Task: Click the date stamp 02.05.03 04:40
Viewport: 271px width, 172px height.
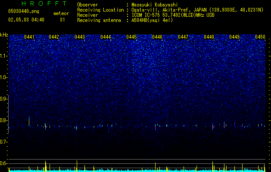Action: 26,20
